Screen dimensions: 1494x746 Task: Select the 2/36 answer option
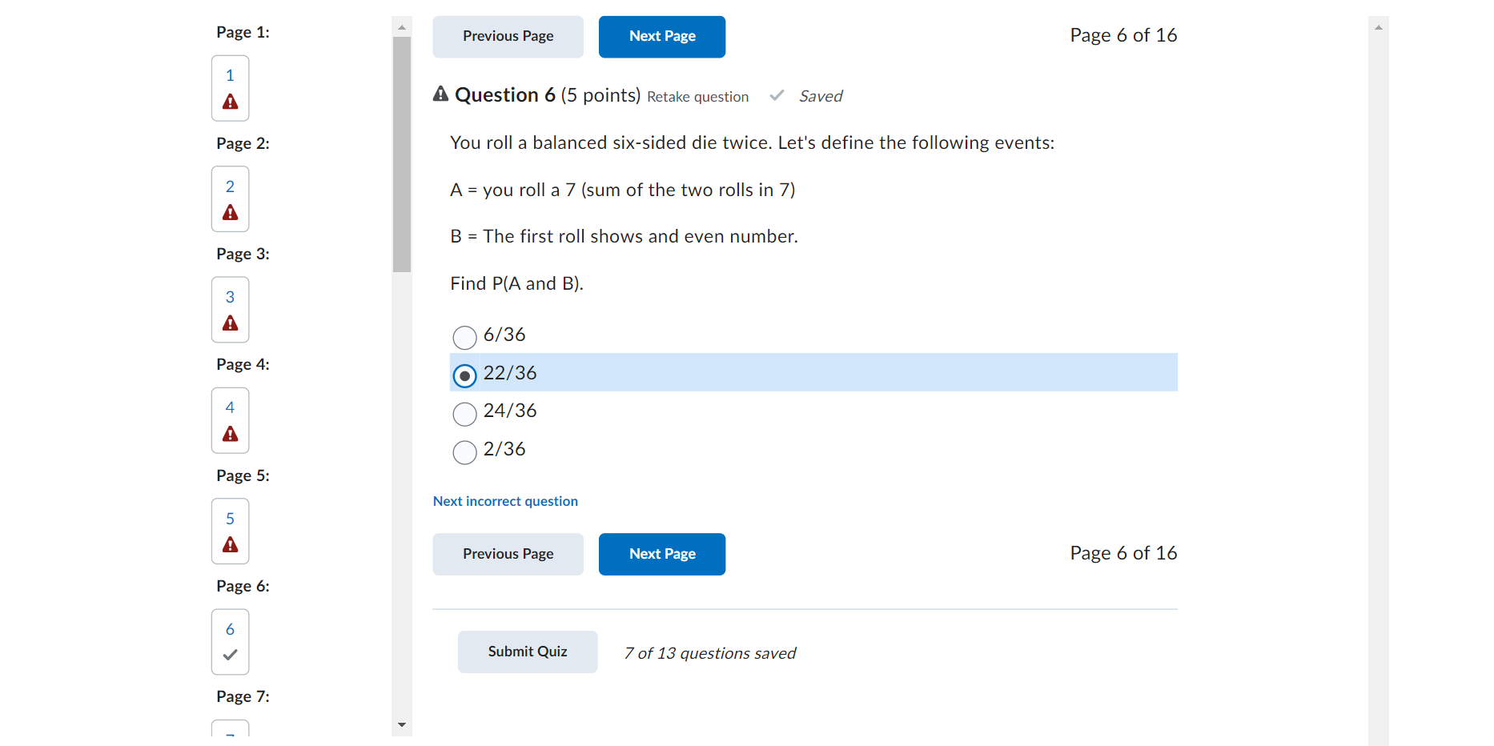pos(464,452)
